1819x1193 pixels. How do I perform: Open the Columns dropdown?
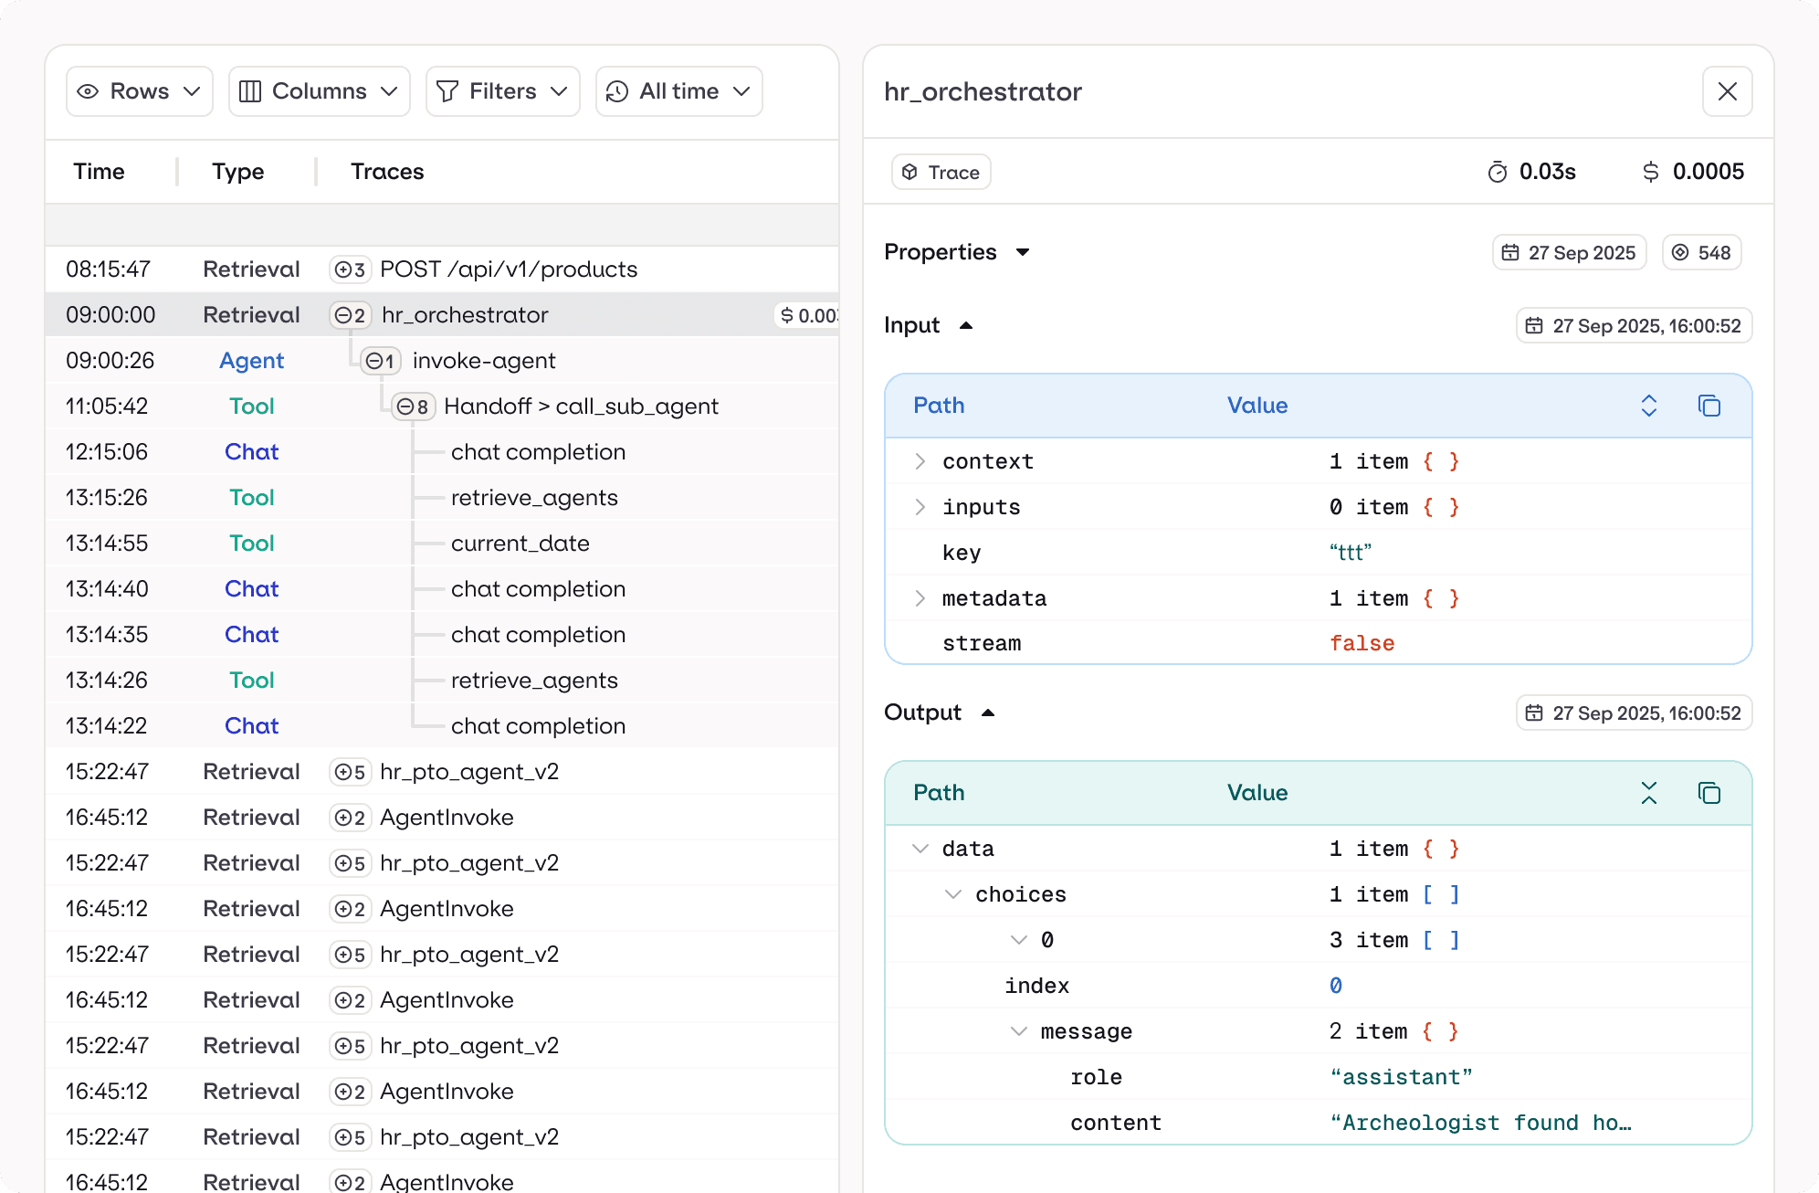click(319, 91)
